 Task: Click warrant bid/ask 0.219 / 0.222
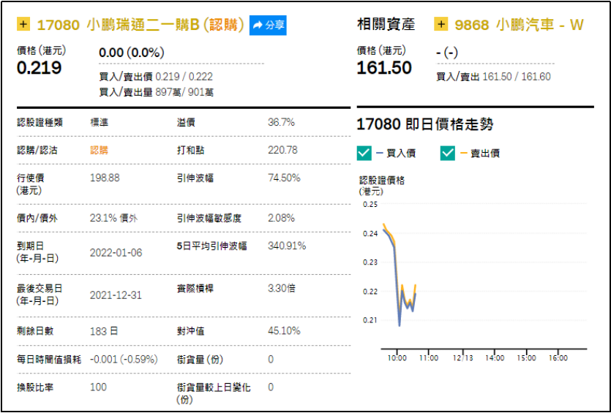pyautogui.click(x=184, y=77)
